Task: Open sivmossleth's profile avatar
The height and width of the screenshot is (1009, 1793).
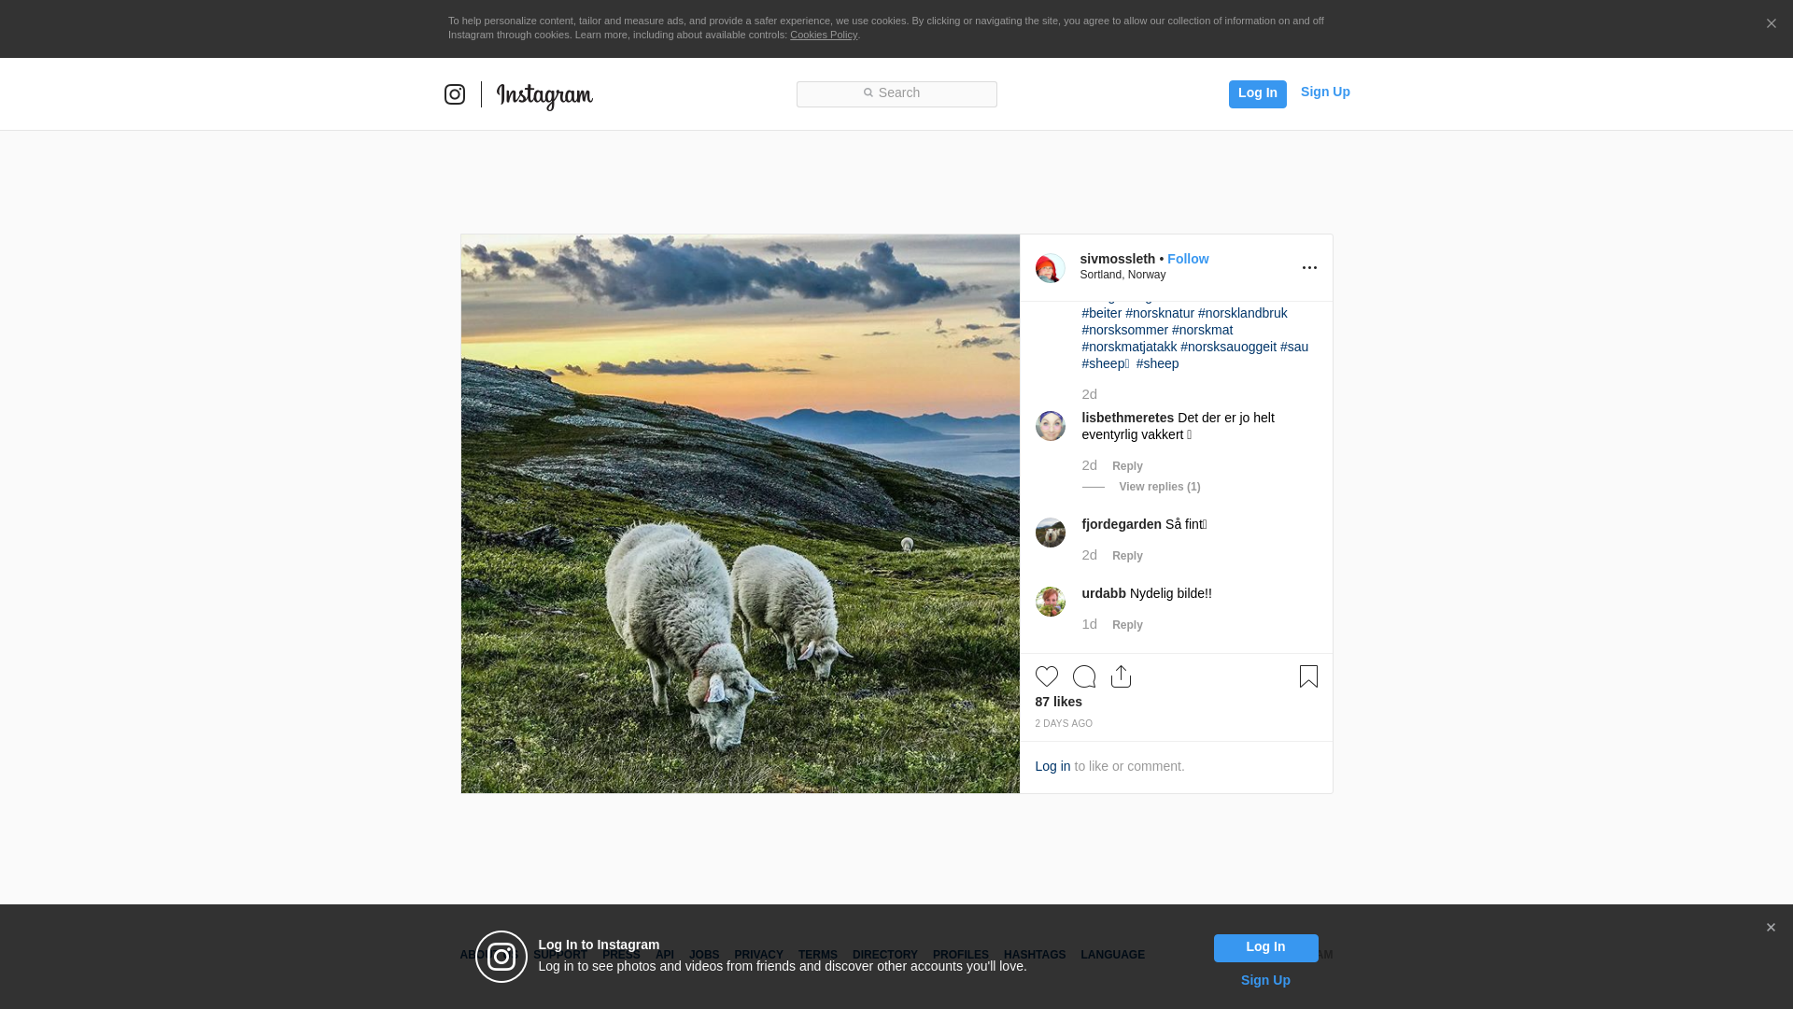Action: click(x=1050, y=268)
